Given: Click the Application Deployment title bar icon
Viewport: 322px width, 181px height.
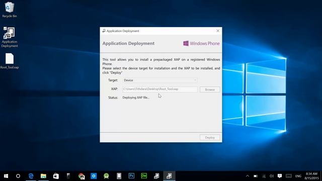Looking at the screenshot, I should coord(104,31).
